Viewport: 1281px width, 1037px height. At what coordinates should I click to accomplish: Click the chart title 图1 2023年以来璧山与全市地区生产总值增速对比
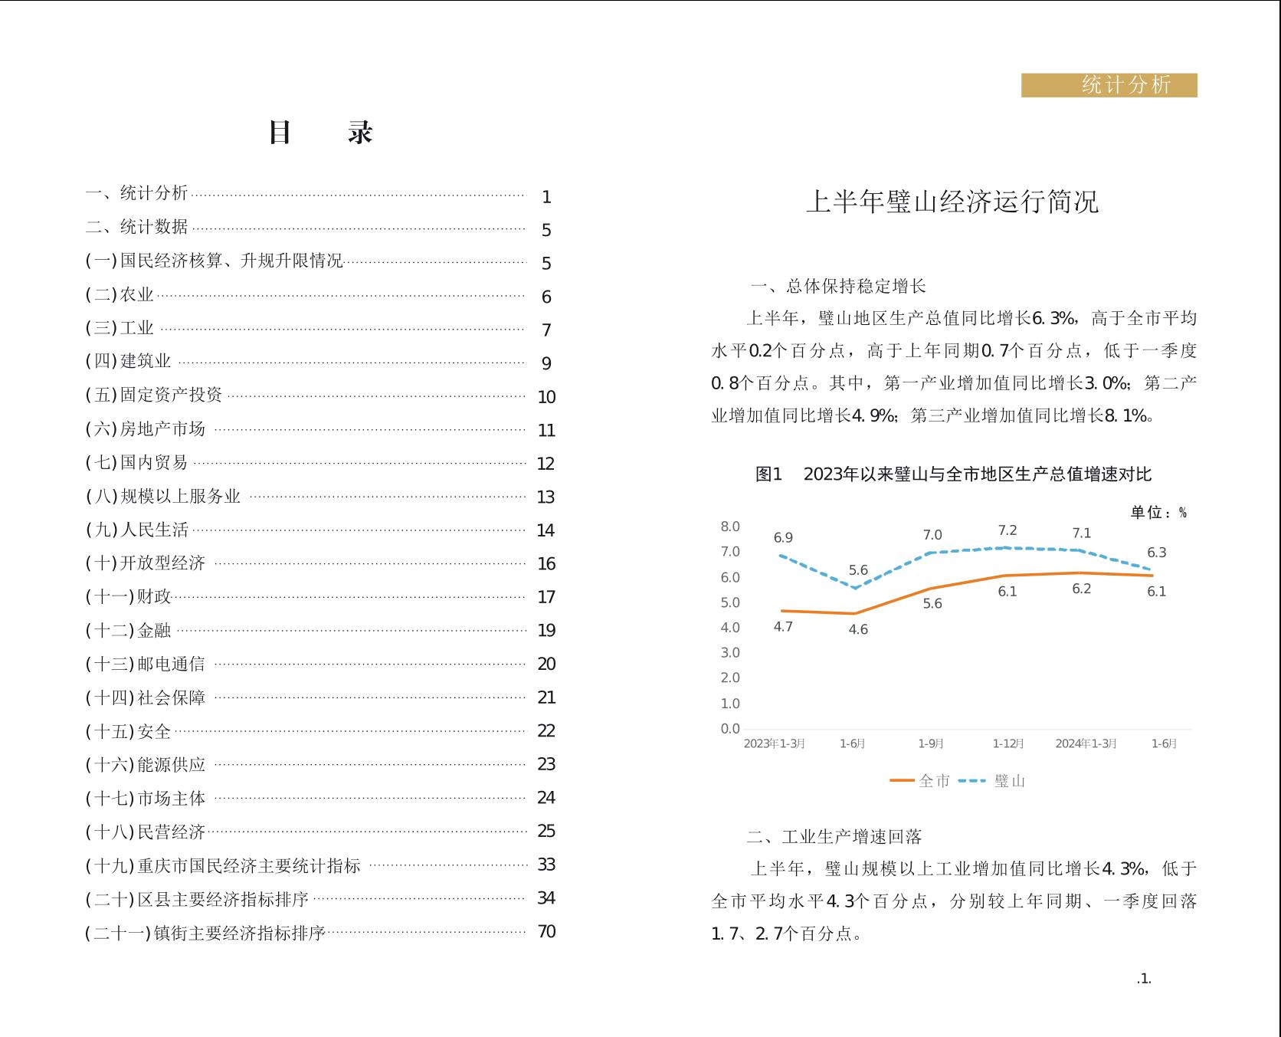click(953, 474)
